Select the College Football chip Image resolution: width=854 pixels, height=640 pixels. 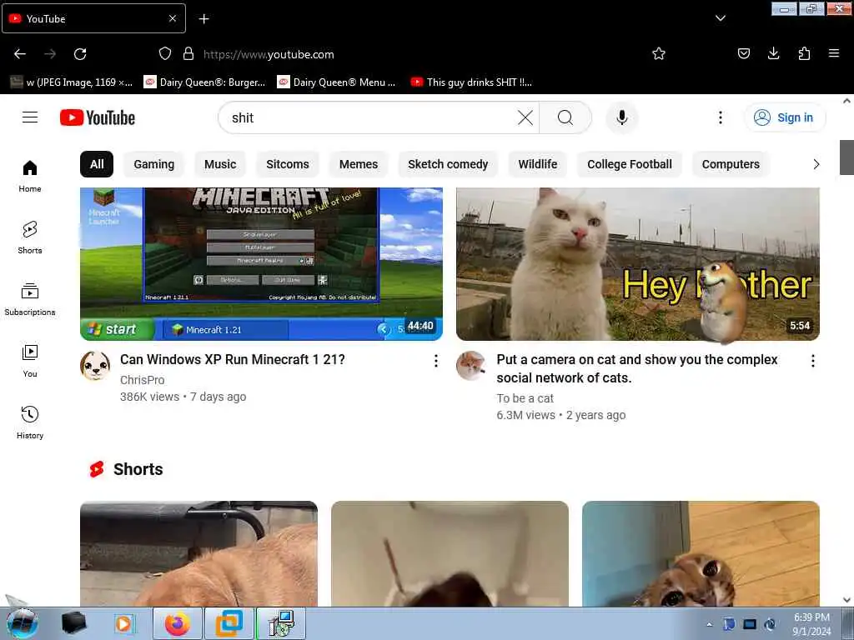click(630, 164)
